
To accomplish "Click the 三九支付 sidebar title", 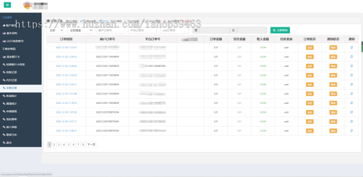I will point(7,17).
